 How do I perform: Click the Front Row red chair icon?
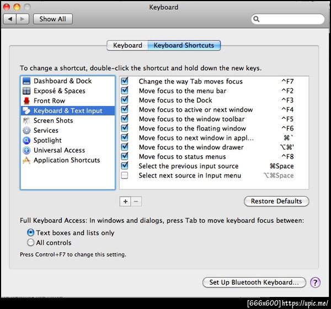(x=26, y=101)
